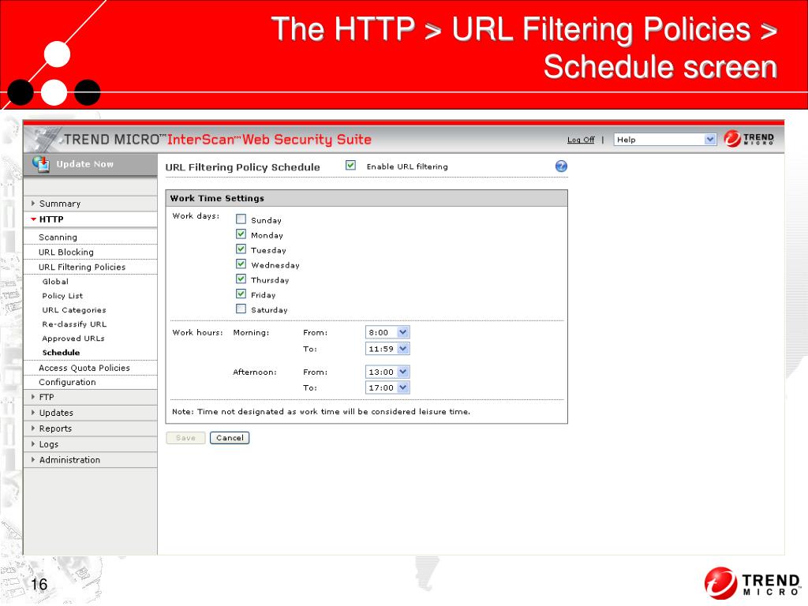Click the Update Now button label

click(x=85, y=164)
